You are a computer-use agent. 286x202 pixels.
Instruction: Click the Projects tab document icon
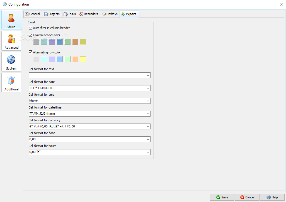click(x=46, y=14)
